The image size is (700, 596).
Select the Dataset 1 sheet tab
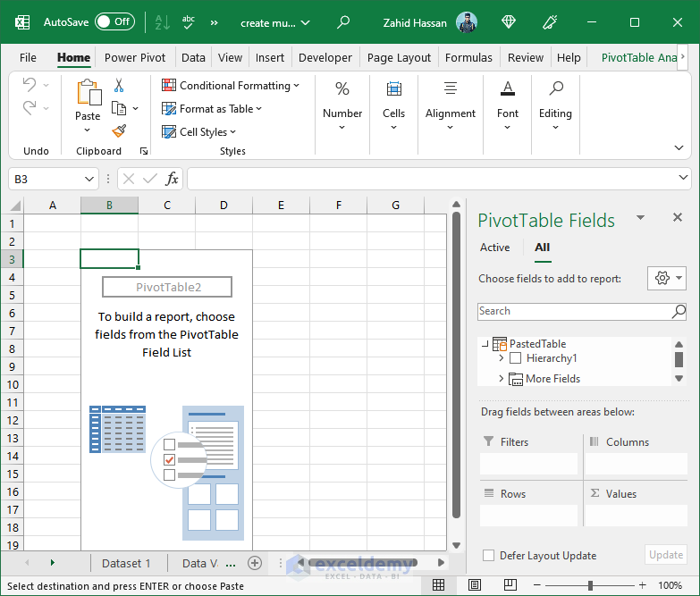click(126, 563)
